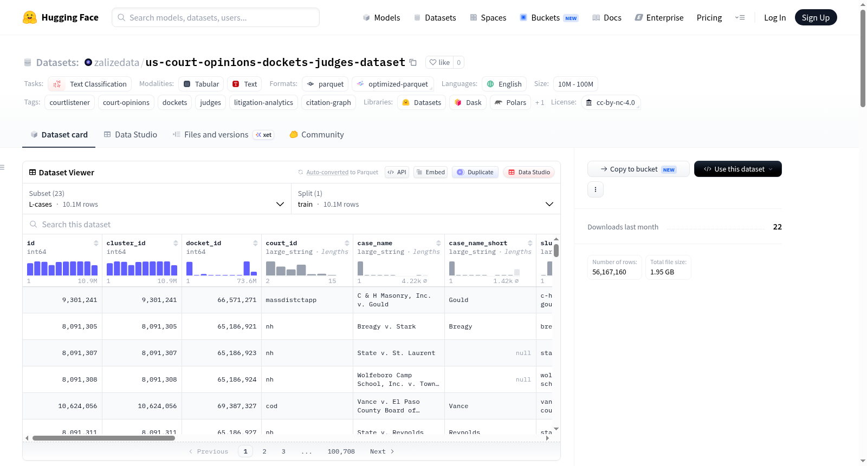Click the page vertical scrollbar thumb
The image size is (867, 466).
click(x=863, y=58)
